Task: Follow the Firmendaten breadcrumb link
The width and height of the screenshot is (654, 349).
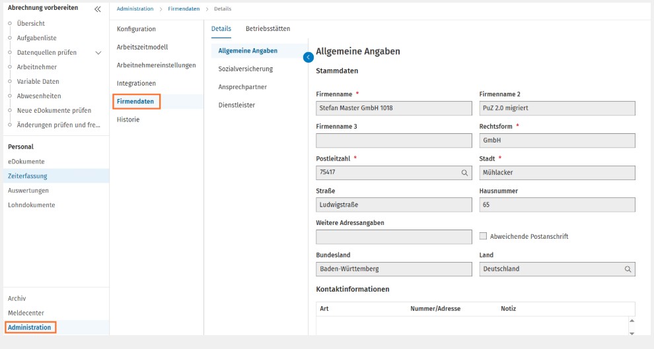Action: pos(184,9)
